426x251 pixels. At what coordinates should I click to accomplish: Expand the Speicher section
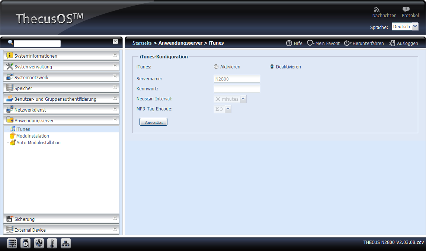point(115,87)
